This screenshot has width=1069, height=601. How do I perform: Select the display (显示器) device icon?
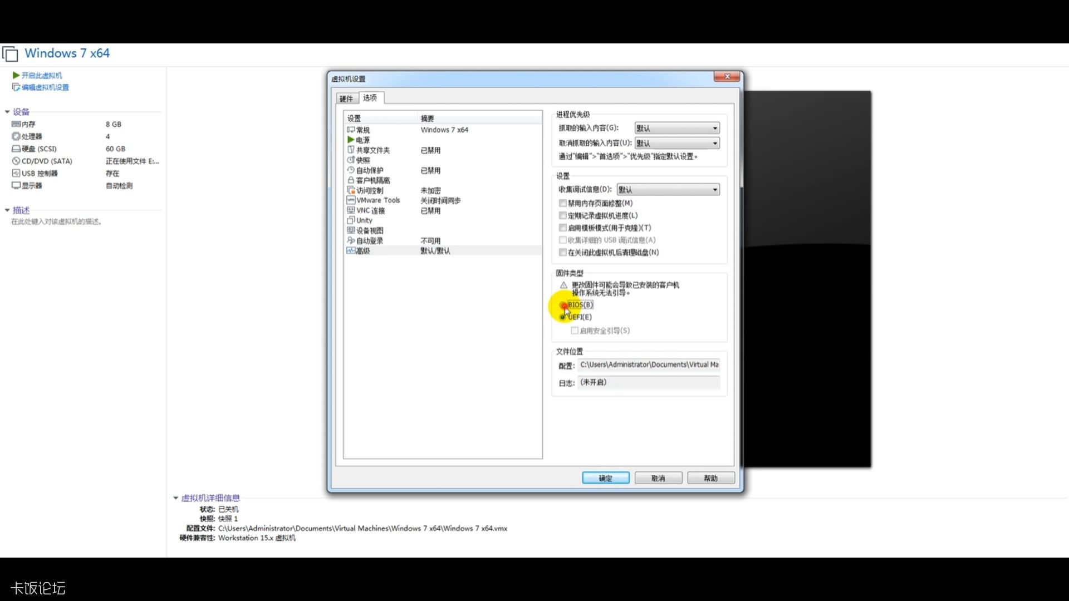[x=16, y=185]
